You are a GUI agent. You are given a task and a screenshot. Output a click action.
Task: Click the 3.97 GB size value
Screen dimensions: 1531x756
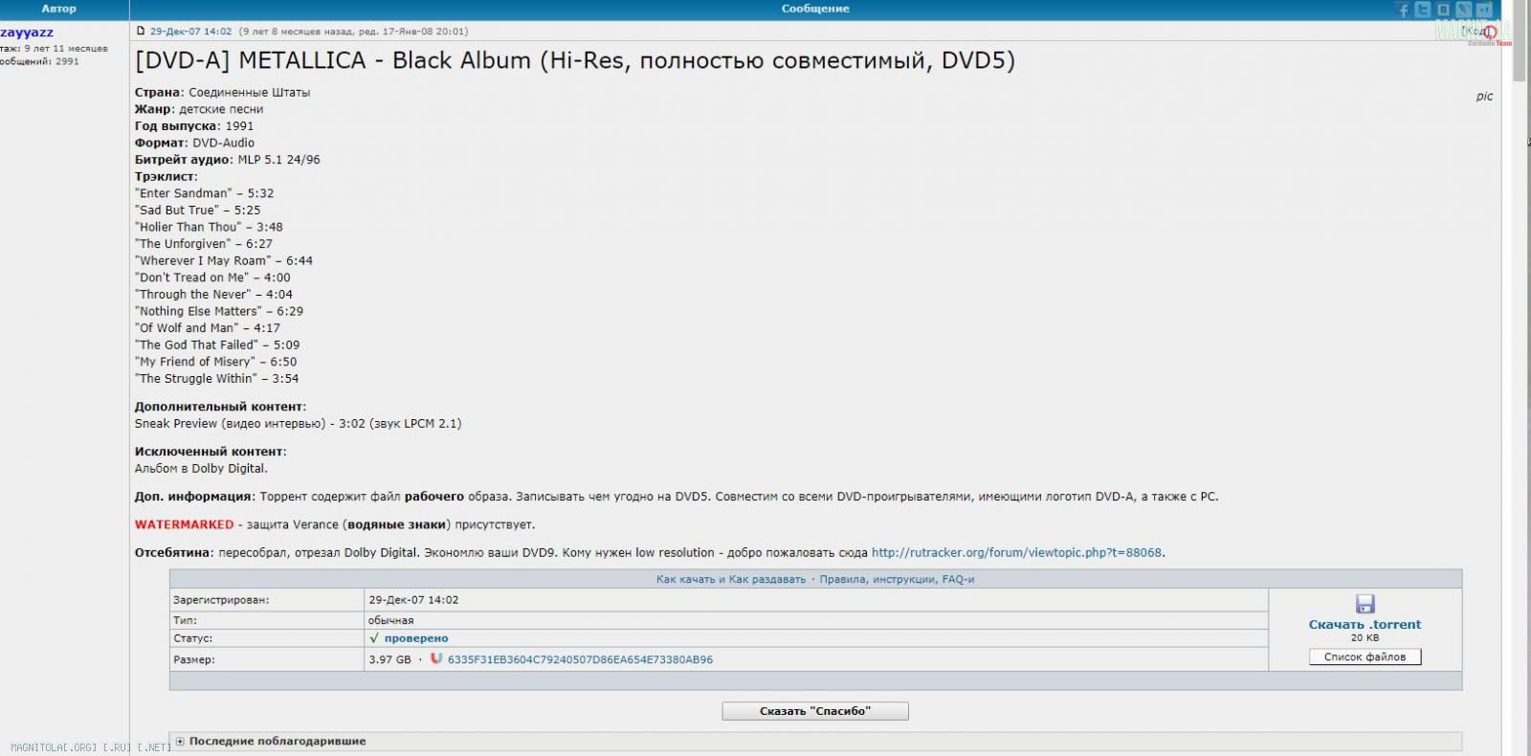point(389,659)
